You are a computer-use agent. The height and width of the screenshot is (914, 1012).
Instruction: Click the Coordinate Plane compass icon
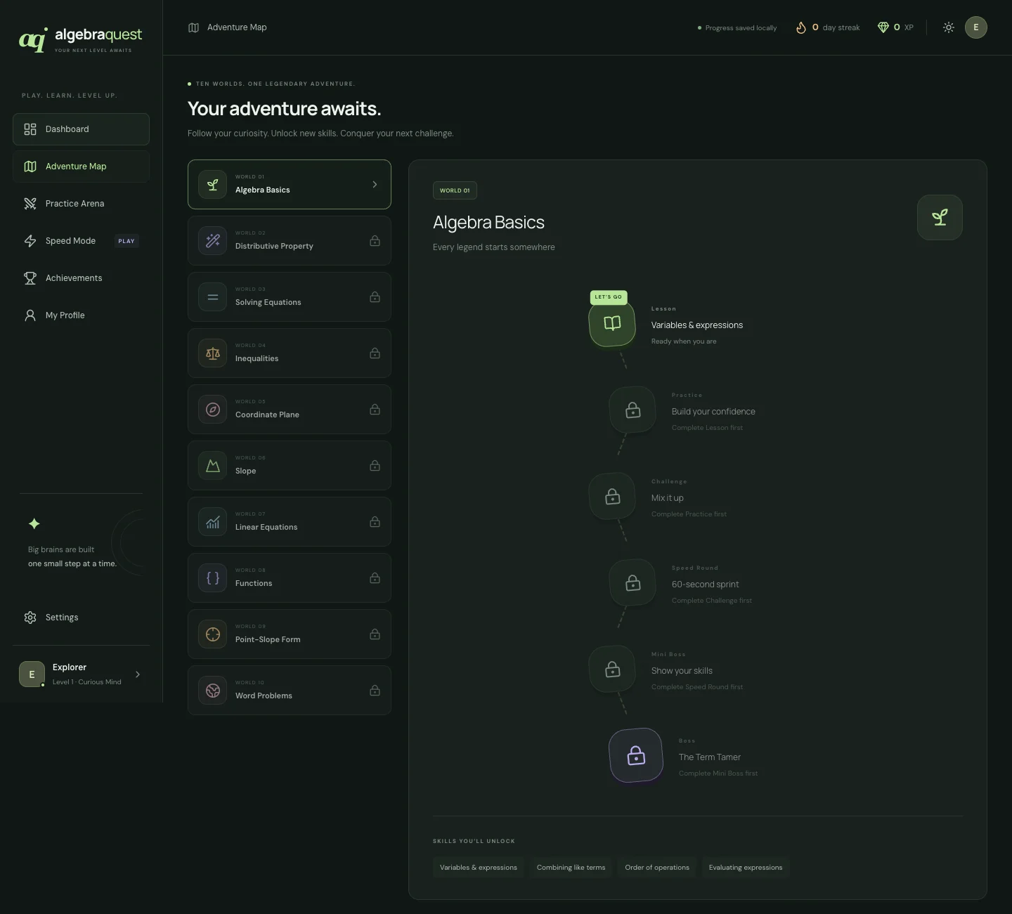(x=213, y=410)
